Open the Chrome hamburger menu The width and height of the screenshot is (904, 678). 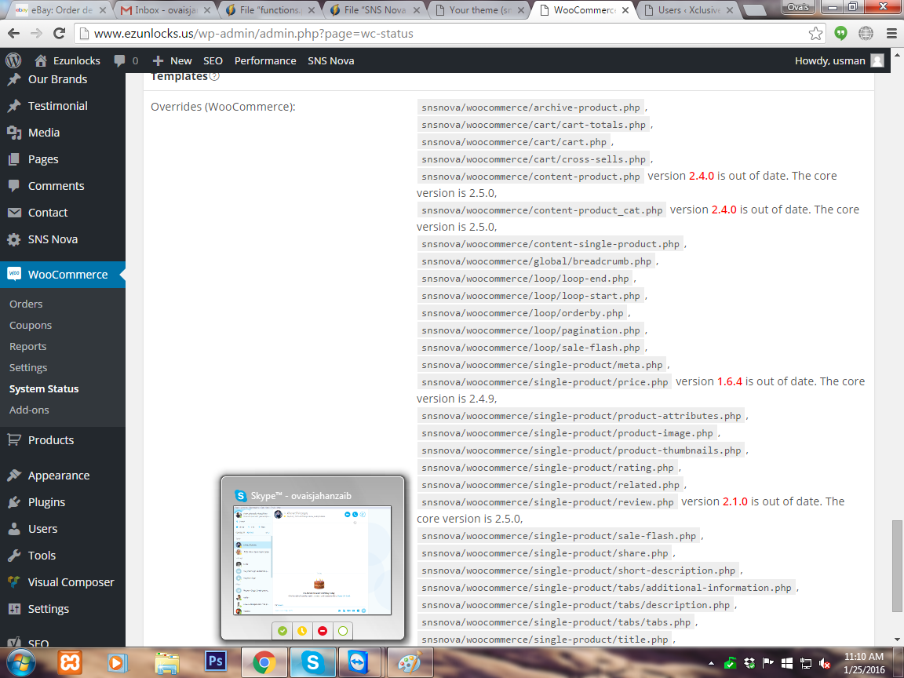891,34
